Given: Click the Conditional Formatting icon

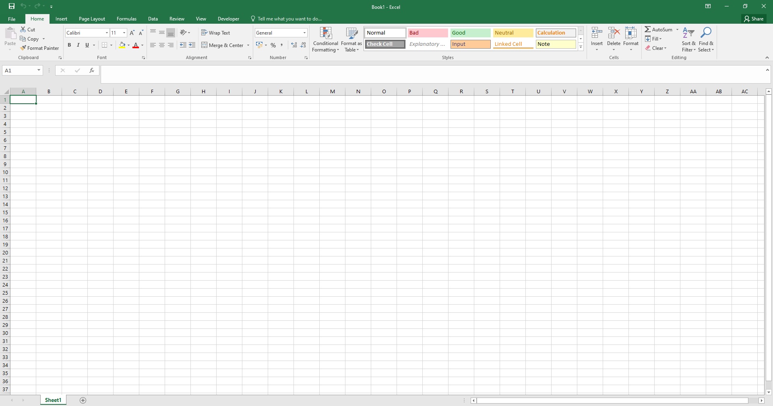Looking at the screenshot, I should point(325,34).
